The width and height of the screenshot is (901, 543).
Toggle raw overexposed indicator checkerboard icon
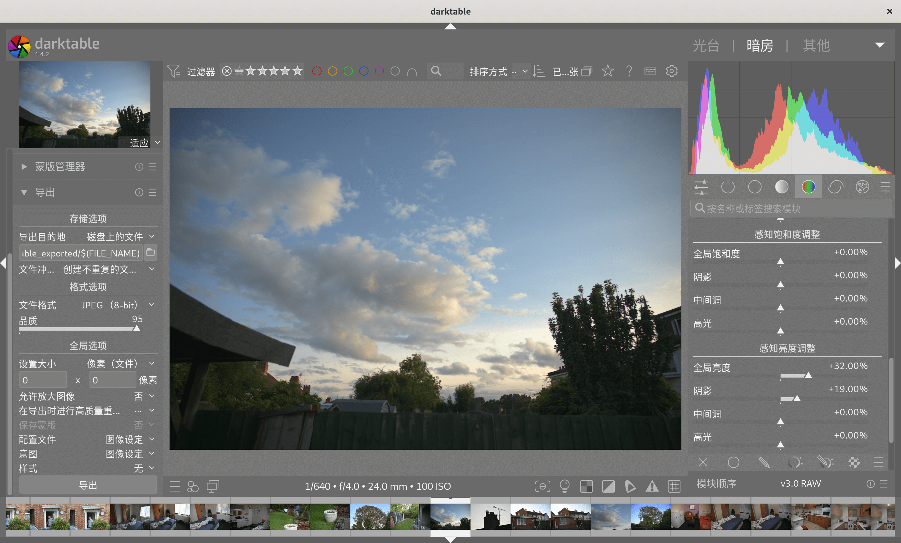[586, 486]
